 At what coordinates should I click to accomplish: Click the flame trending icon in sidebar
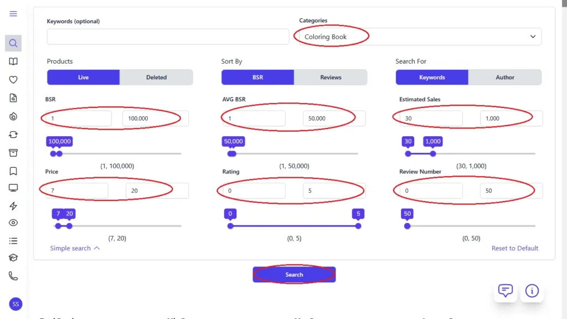[x=13, y=116]
